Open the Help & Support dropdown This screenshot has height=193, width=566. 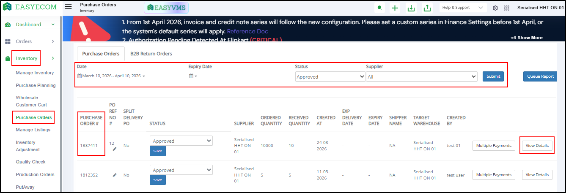[x=462, y=8]
